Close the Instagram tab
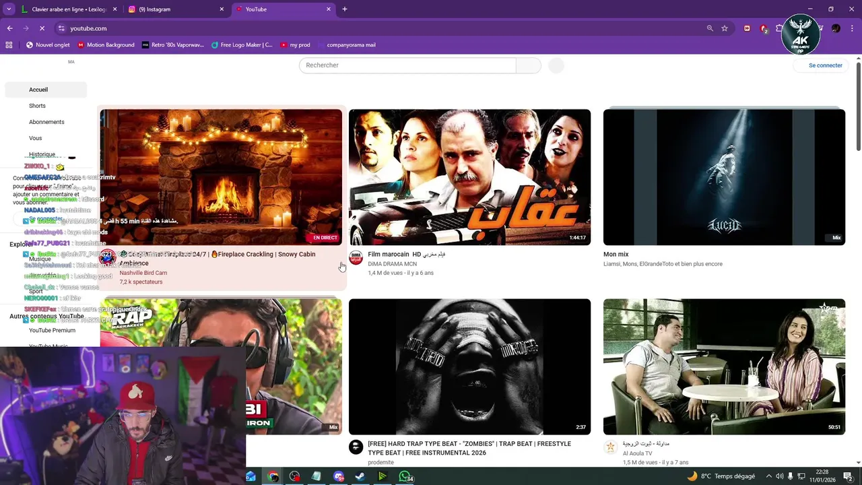862x485 pixels. (x=222, y=9)
